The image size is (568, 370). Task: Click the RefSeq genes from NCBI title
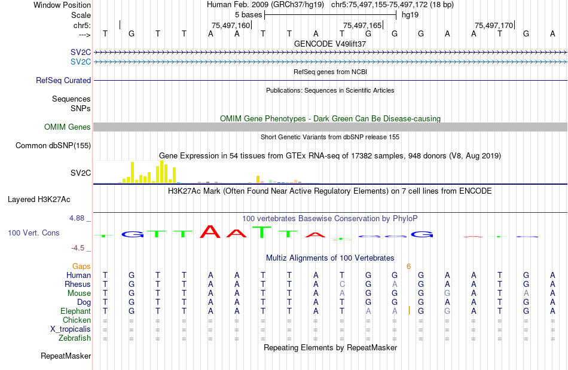330,72
